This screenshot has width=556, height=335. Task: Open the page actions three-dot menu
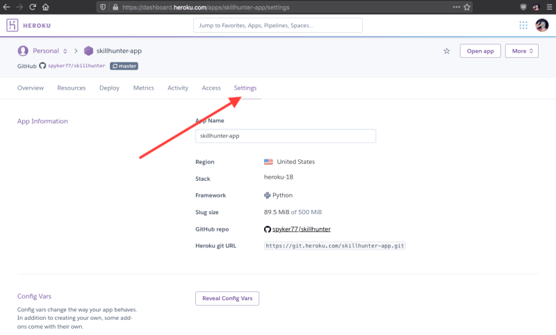(x=457, y=7)
